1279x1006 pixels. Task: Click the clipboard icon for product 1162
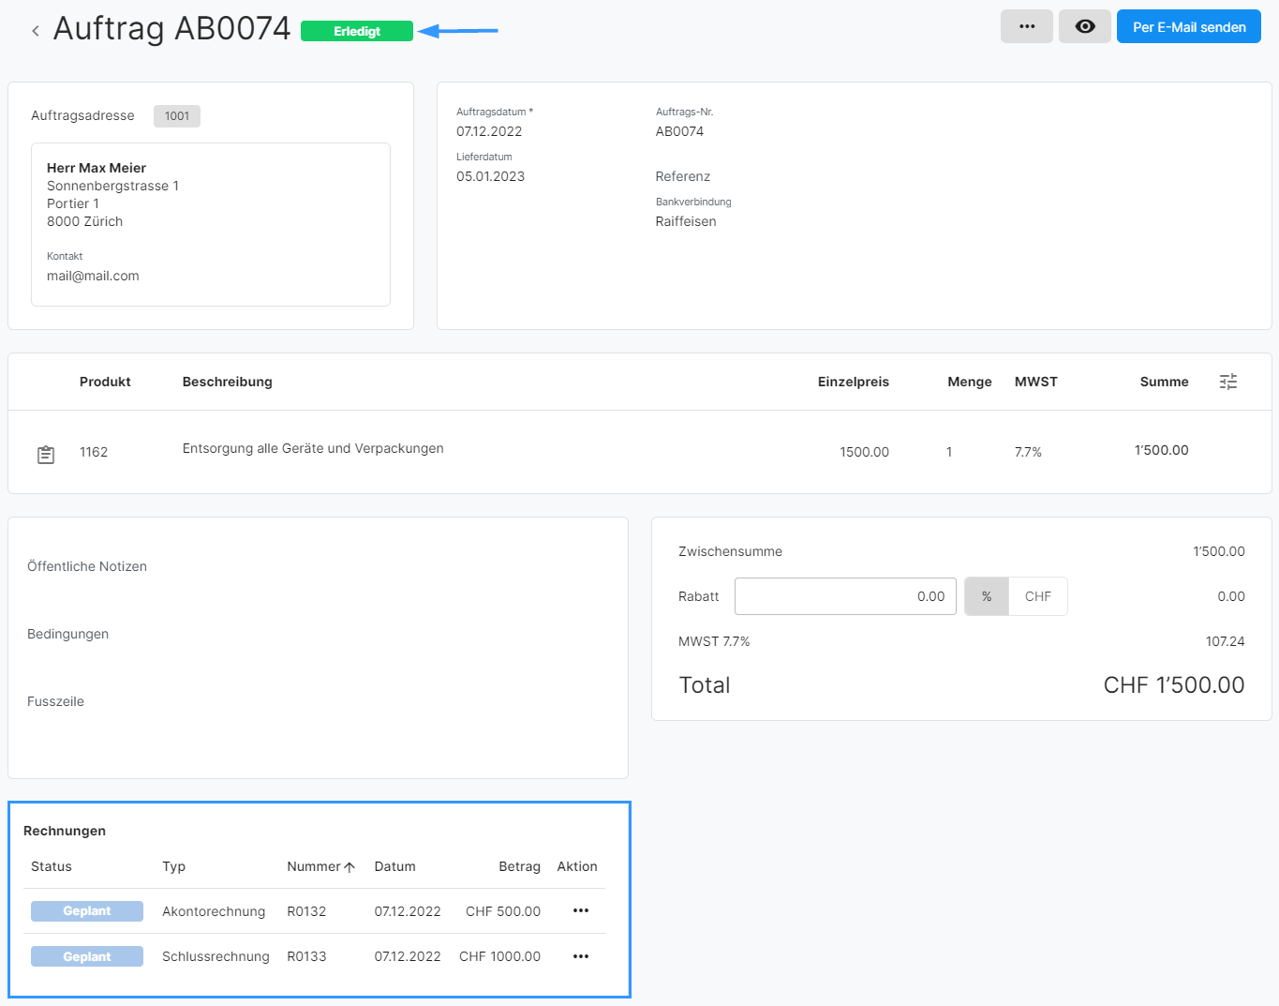[46, 455]
